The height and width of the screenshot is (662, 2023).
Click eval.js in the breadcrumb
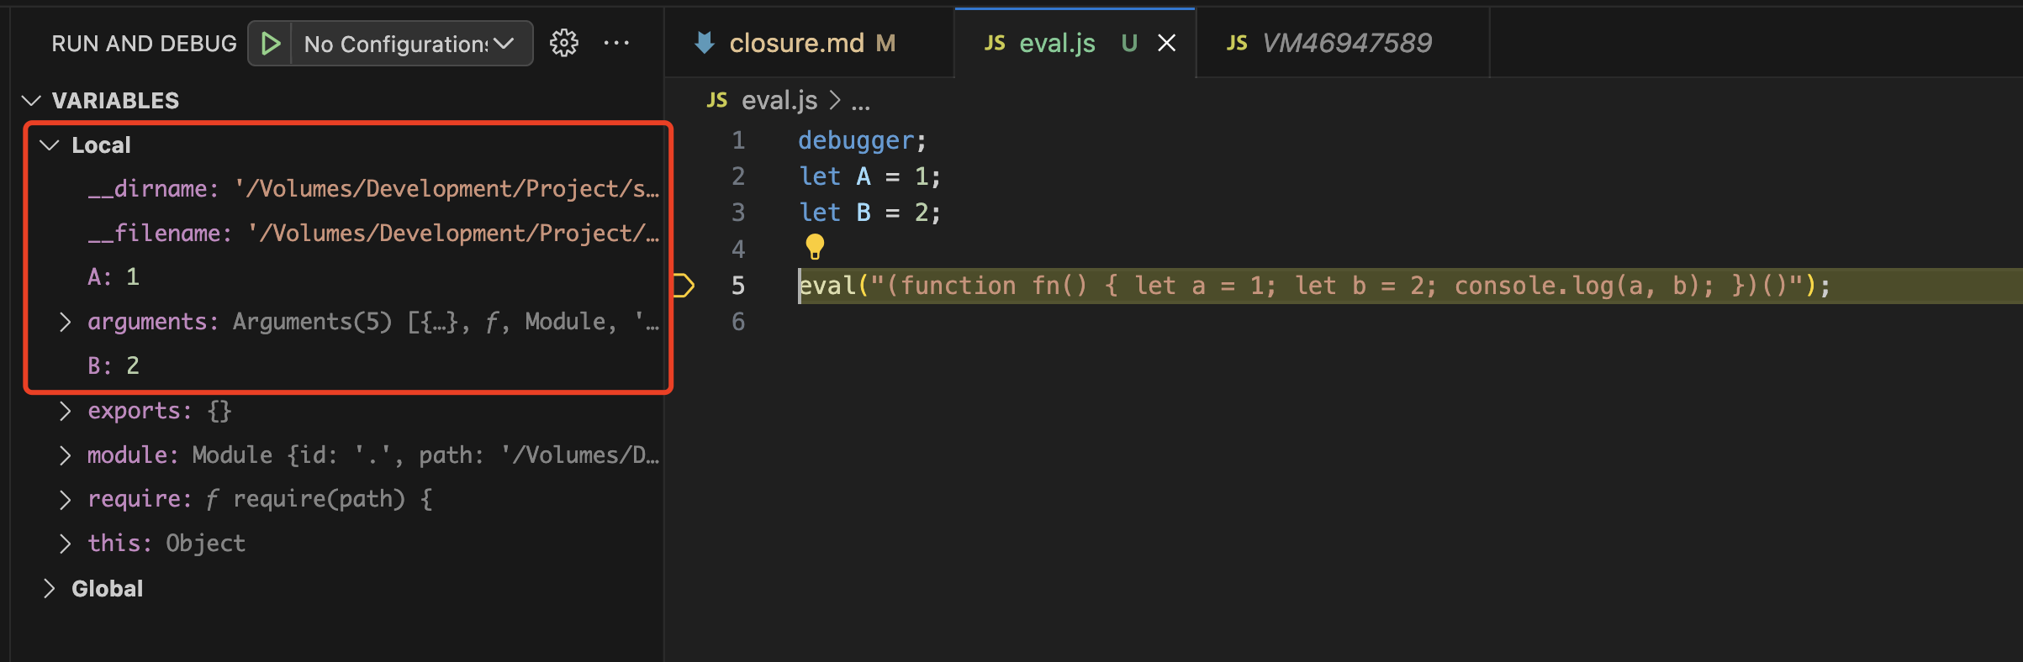pos(779,101)
